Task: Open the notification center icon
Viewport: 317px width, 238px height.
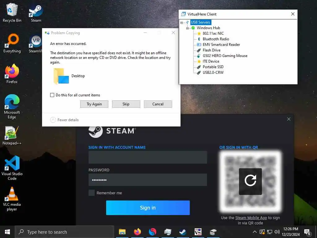Action: [x=307, y=232]
